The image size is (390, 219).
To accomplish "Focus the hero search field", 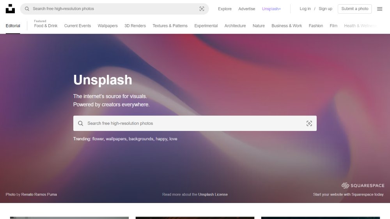I will click(x=195, y=123).
